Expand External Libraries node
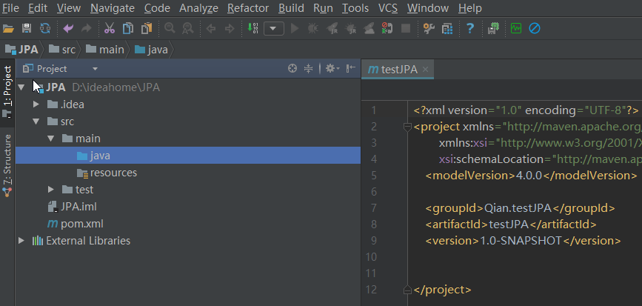642x306 pixels. coord(21,241)
